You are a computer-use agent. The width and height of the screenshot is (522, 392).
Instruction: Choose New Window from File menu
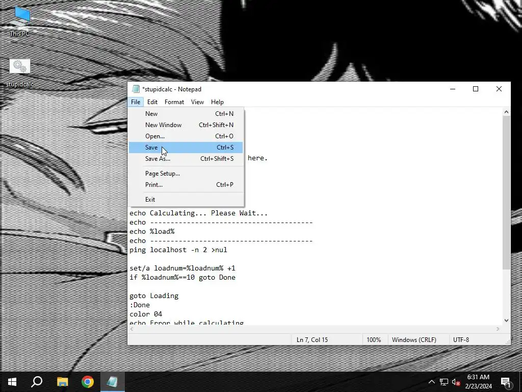(186, 125)
